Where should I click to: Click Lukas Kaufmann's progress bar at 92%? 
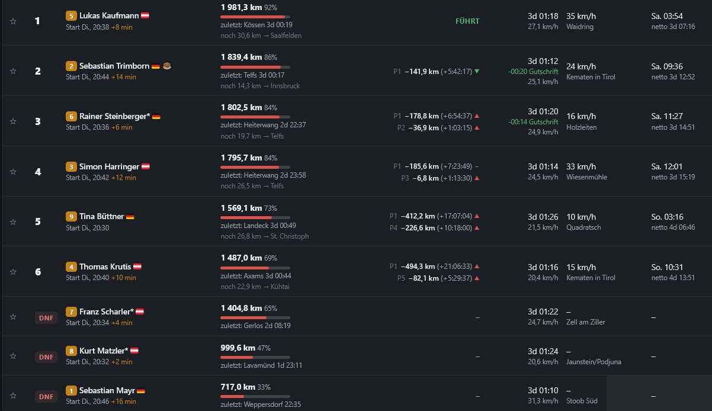point(255,17)
